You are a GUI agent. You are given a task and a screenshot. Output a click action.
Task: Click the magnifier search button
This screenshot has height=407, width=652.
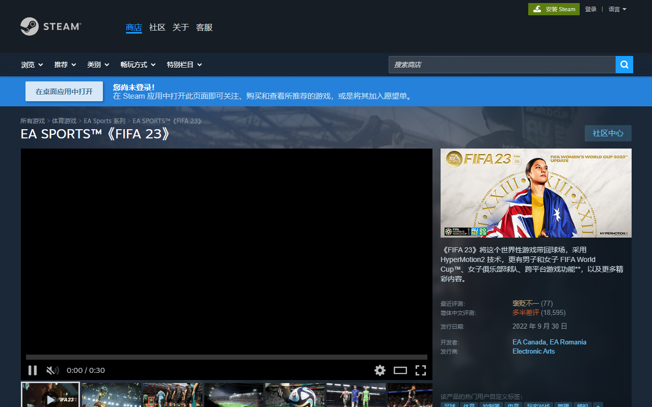624,65
